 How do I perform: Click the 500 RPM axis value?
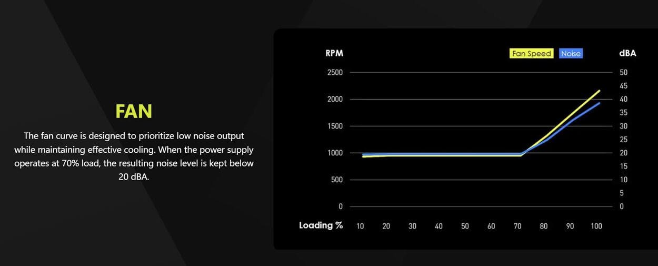336,180
